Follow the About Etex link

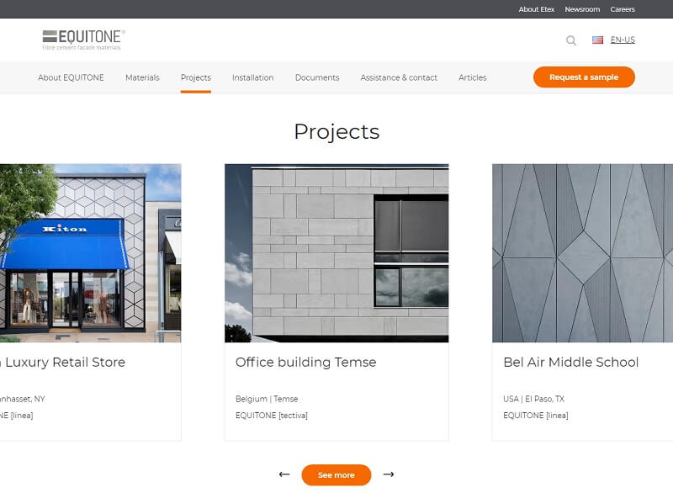coord(535,9)
